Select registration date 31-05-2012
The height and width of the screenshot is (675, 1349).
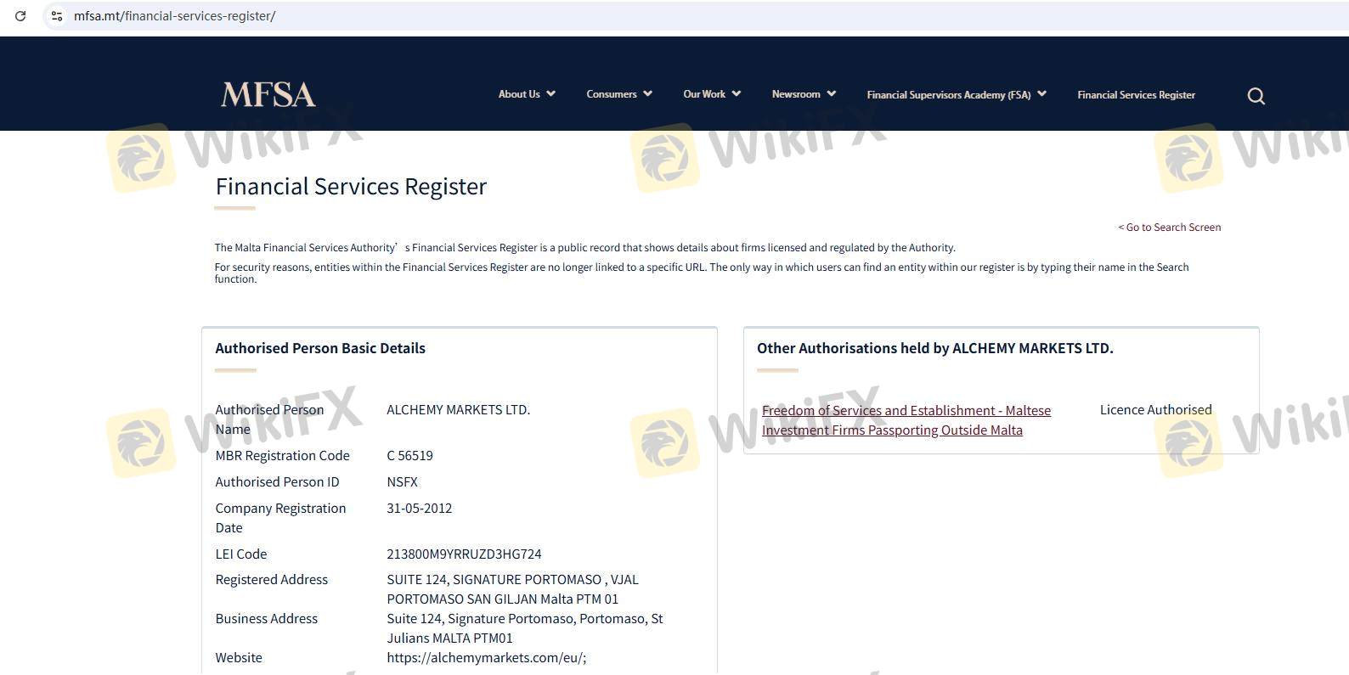420,509
